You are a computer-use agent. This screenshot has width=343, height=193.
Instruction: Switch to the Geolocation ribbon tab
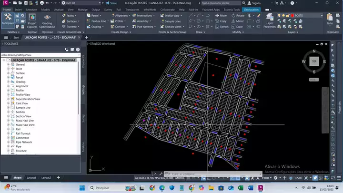click(x=251, y=10)
